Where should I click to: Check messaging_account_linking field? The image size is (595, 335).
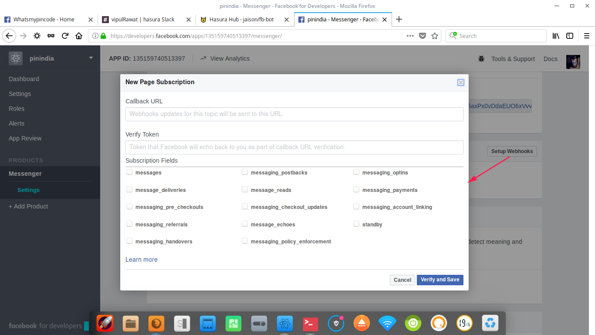pos(356,206)
